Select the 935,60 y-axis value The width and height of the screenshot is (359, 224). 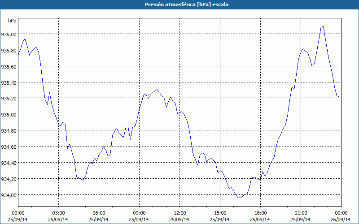9,66
